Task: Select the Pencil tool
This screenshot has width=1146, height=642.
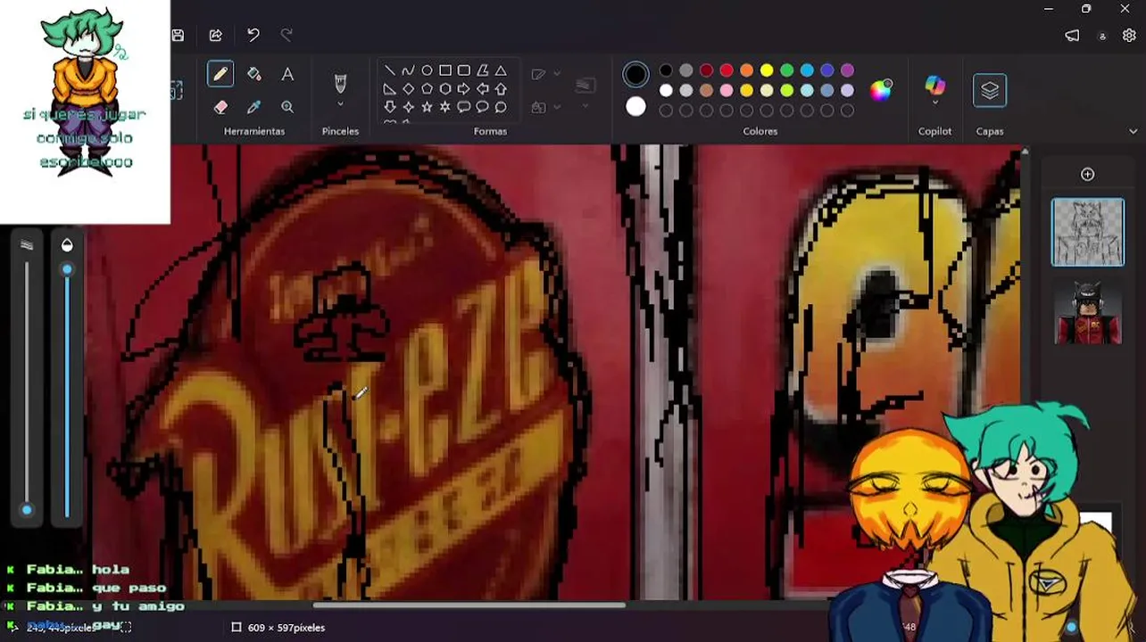Action: click(220, 74)
